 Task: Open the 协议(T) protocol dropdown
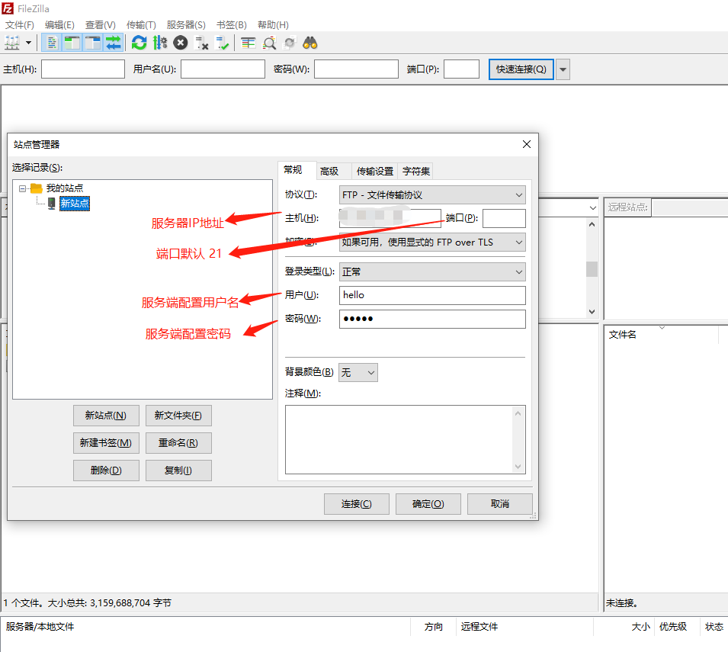432,195
